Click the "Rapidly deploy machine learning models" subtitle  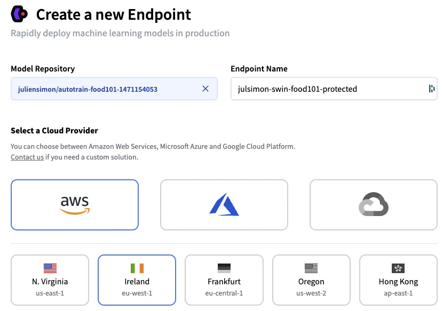pos(120,33)
